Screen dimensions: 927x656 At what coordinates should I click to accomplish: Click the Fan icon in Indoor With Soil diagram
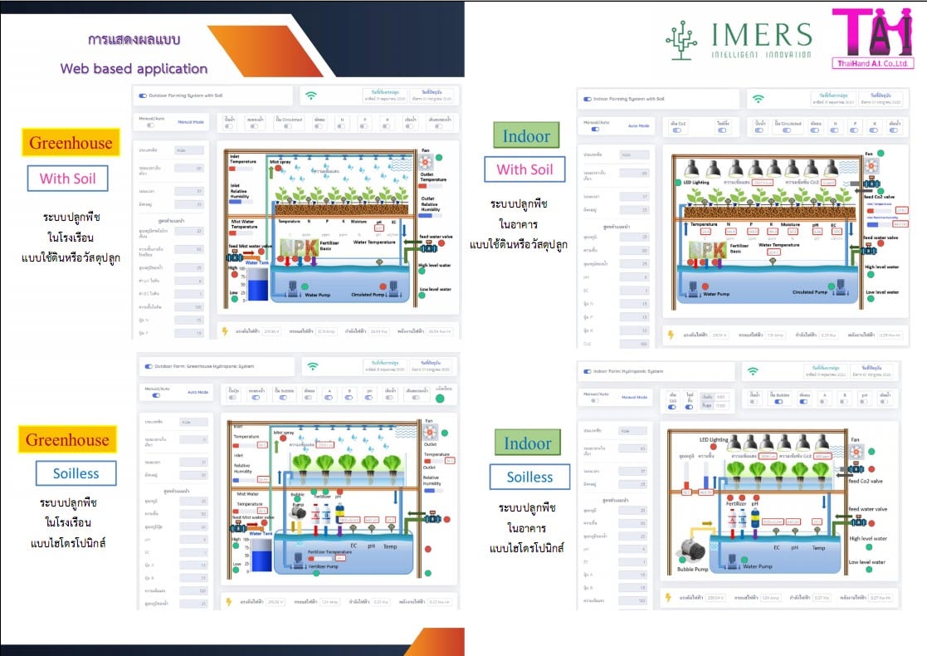click(871, 166)
